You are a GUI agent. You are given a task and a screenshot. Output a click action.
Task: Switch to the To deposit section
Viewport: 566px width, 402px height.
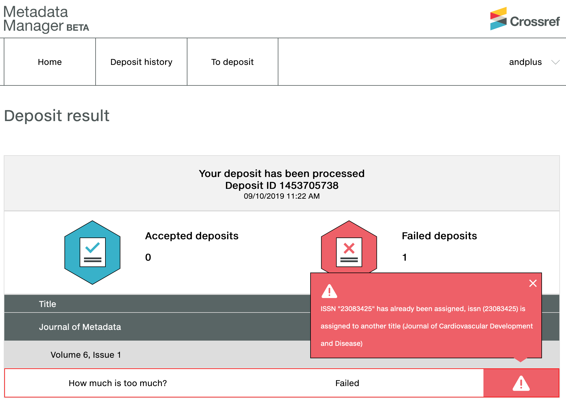coord(232,62)
